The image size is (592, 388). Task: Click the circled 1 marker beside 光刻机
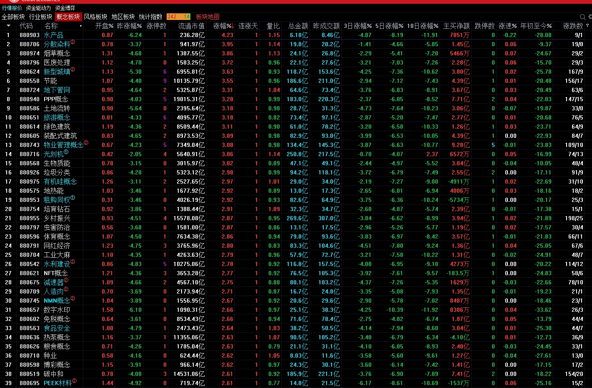coord(66,152)
